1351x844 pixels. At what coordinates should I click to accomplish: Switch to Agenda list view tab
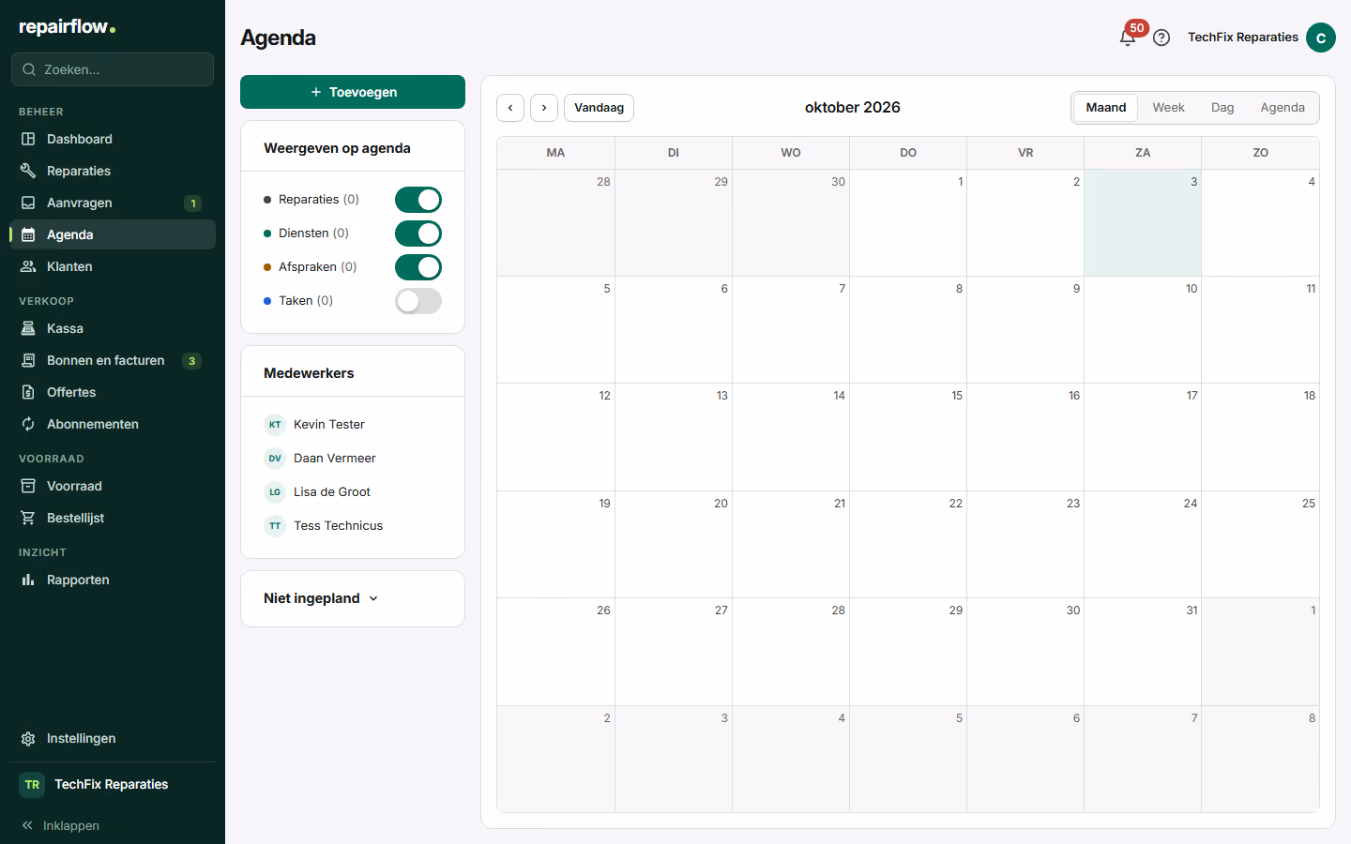coord(1283,108)
